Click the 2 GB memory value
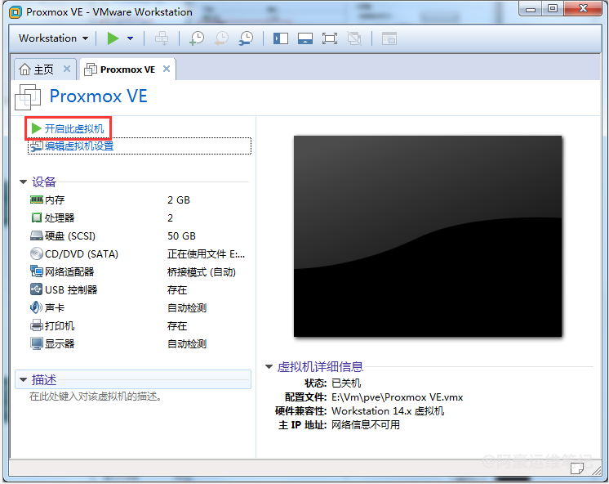The height and width of the screenshot is (484, 609). [179, 200]
